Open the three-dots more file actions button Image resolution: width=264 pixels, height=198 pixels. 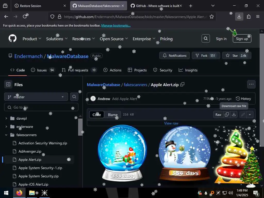[251, 84]
